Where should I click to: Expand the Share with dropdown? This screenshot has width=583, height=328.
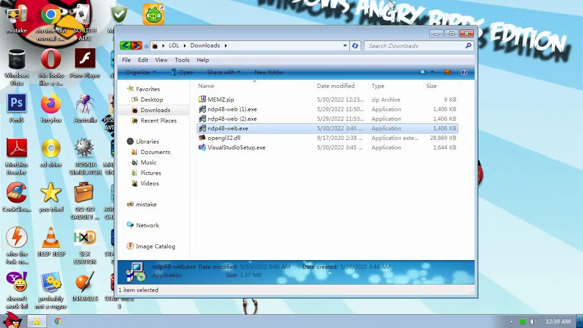(x=224, y=72)
